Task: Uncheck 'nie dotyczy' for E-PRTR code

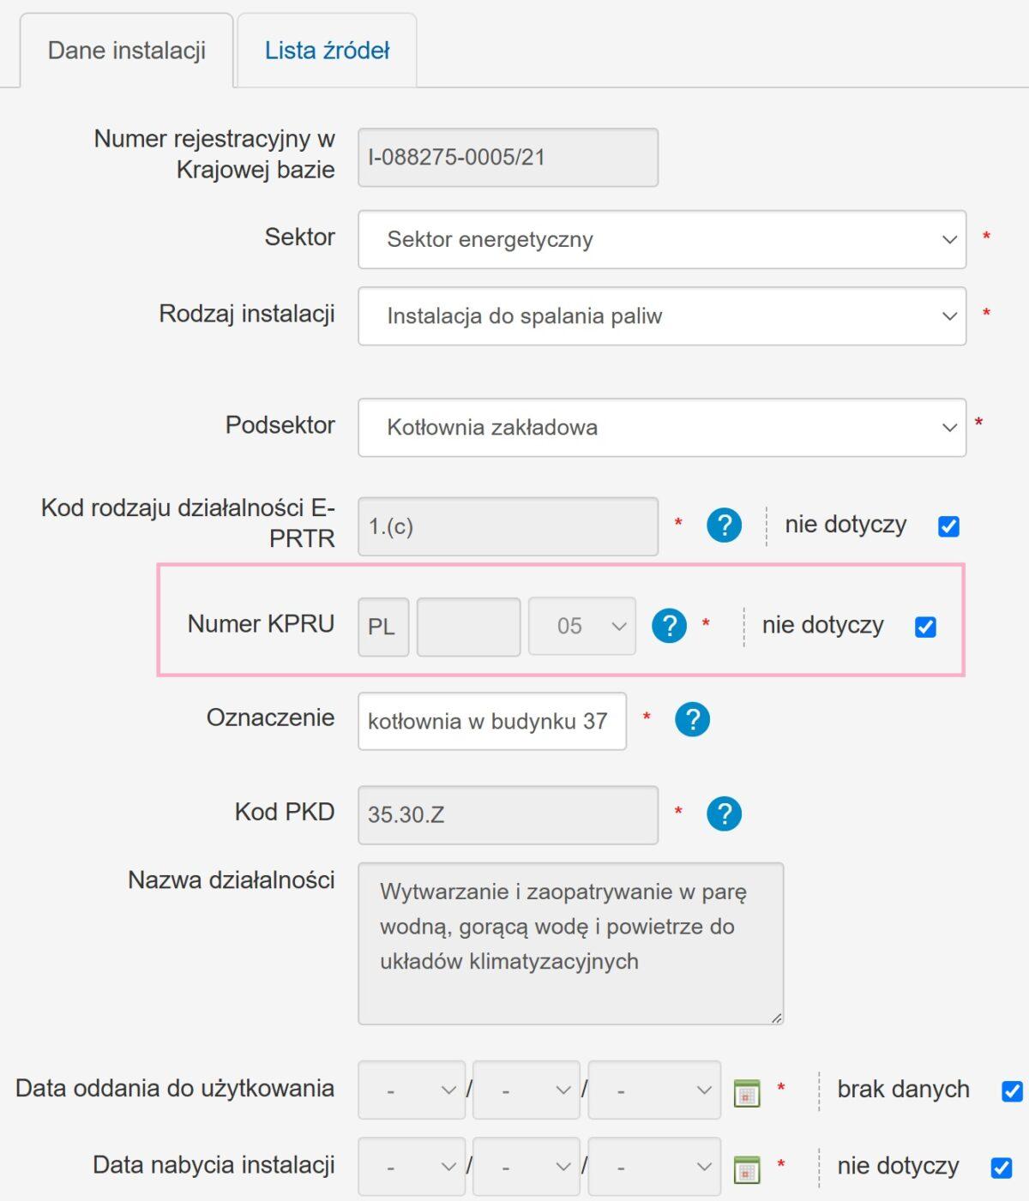Action: [948, 526]
